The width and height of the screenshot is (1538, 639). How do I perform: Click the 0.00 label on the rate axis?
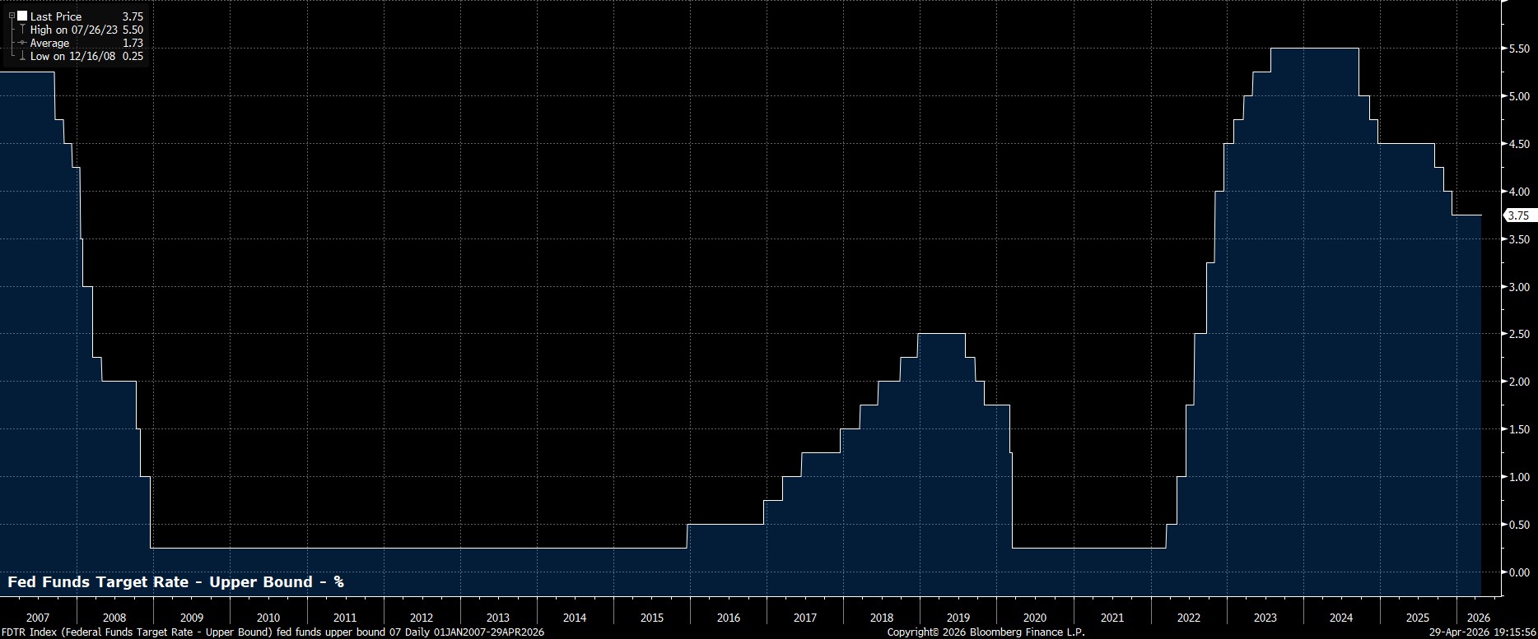pyautogui.click(x=1518, y=572)
